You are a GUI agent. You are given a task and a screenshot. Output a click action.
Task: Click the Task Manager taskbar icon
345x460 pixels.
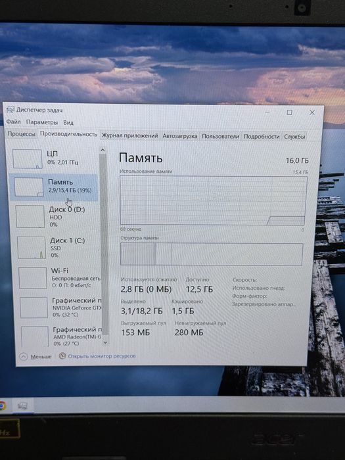click(22, 405)
